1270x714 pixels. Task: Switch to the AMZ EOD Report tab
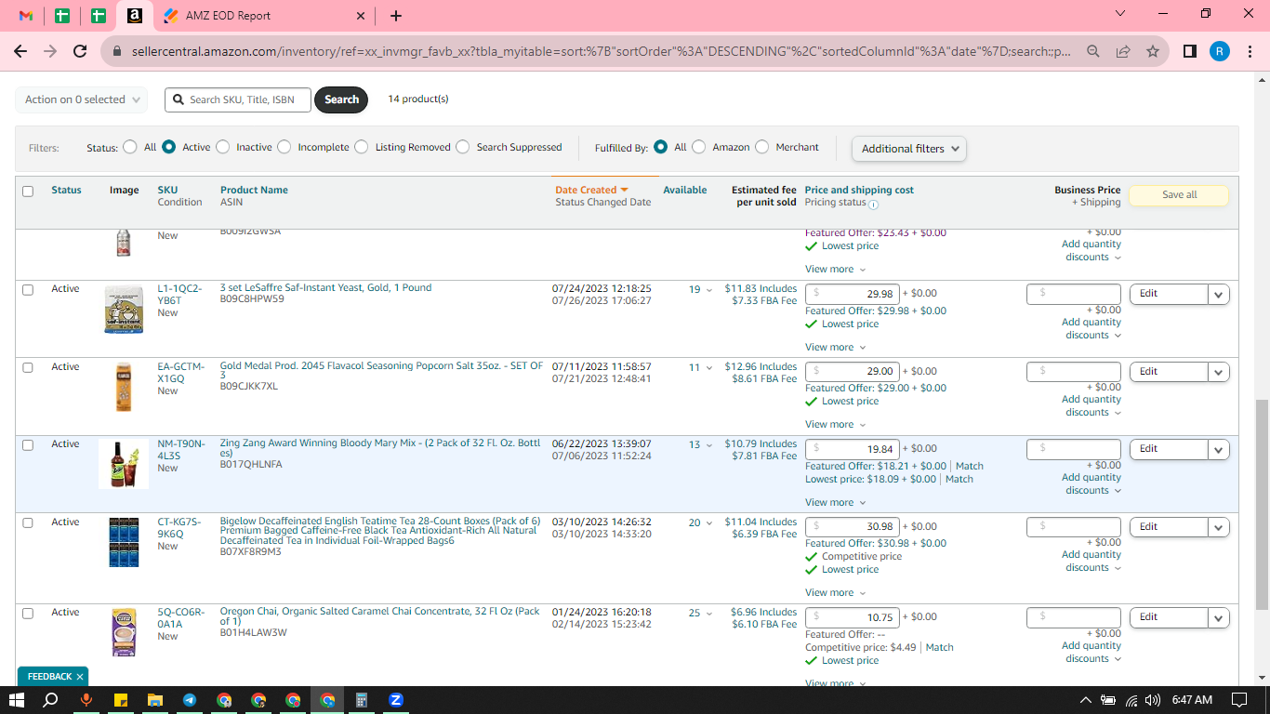coord(265,16)
